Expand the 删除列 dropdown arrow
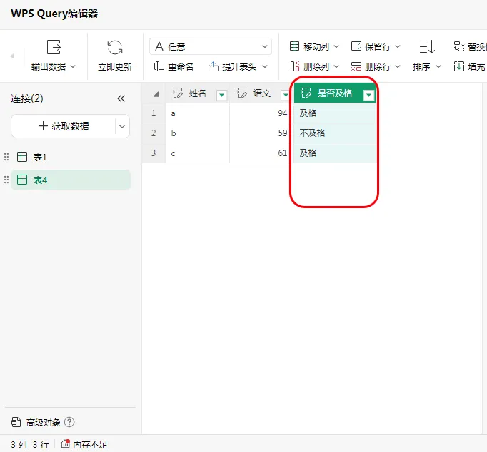This screenshot has width=487, height=452. pyautogui.click(x=336, y=66)
